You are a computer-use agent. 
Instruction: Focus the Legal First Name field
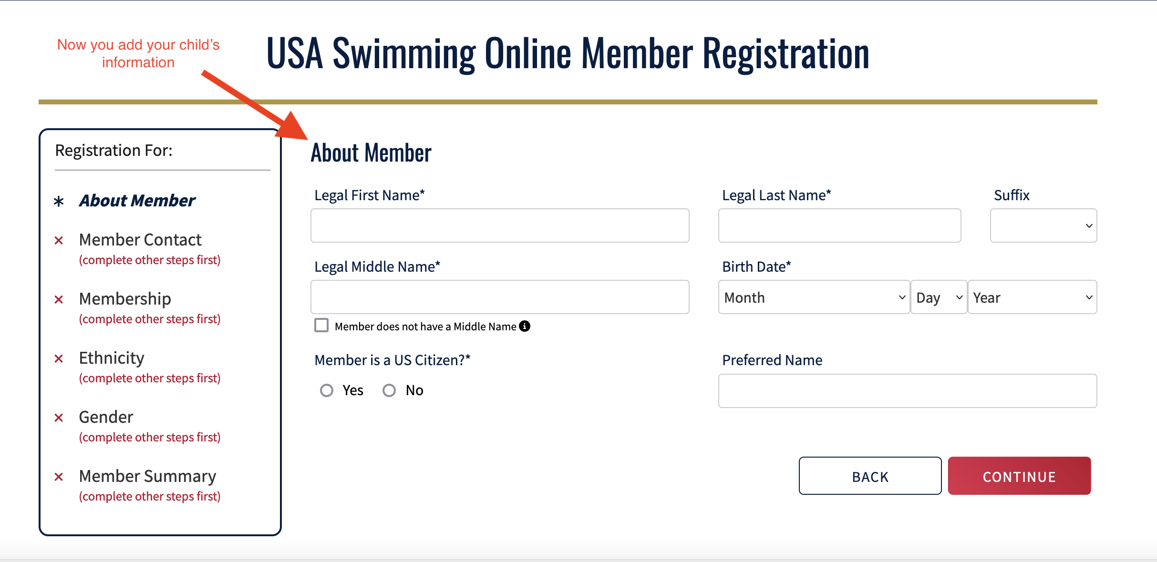coord(500,225)
